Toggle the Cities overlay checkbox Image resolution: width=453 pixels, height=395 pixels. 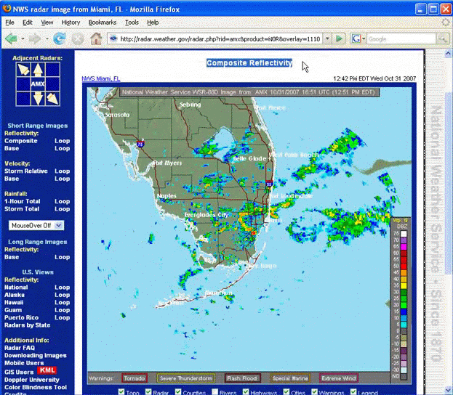[286, 392]
